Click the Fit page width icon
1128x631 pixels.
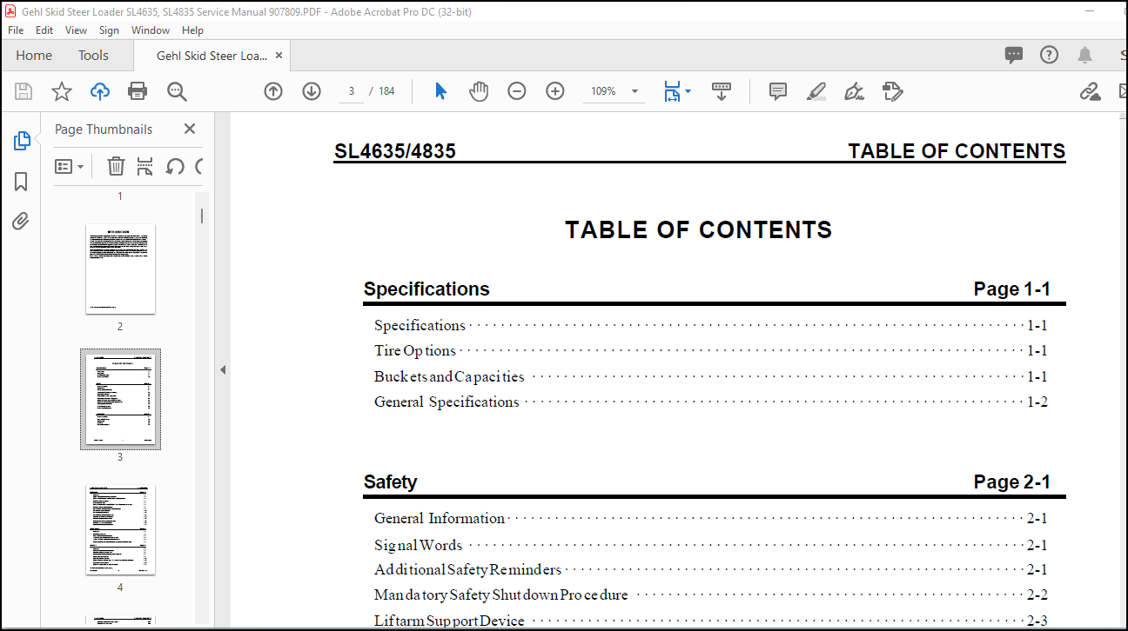tap(672, 91)
